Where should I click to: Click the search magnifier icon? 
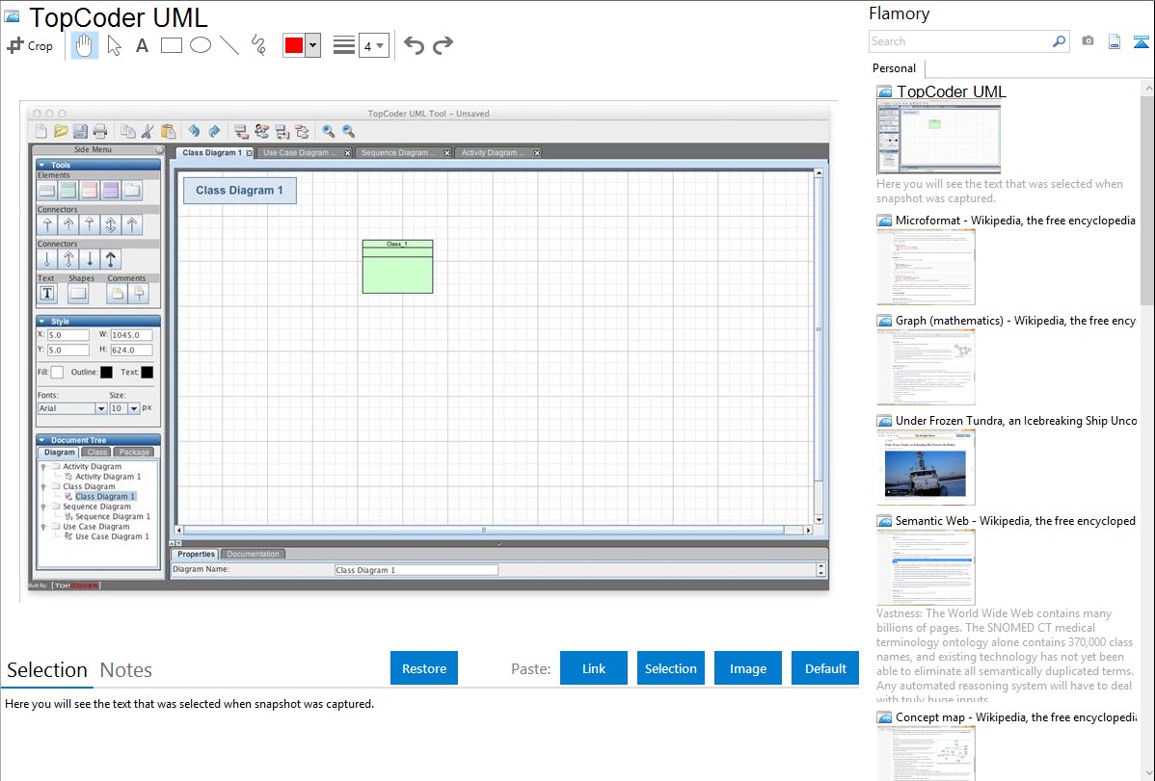(1060, 41)
